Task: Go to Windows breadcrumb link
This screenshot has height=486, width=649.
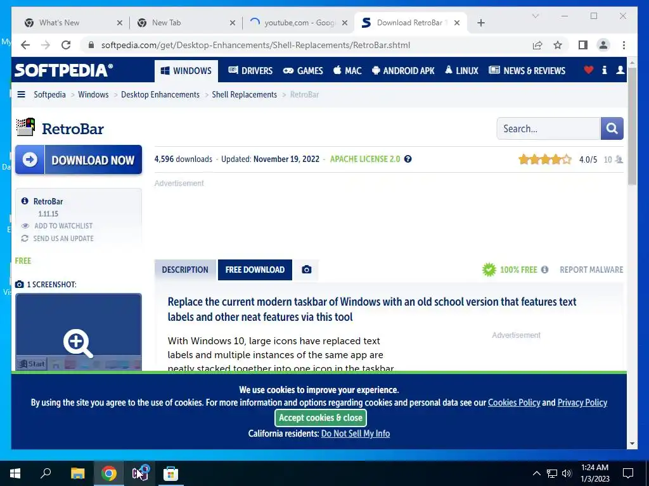Action: pos(93,94)
